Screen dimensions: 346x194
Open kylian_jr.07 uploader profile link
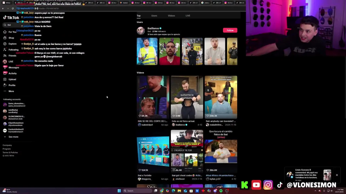[213, 179]
